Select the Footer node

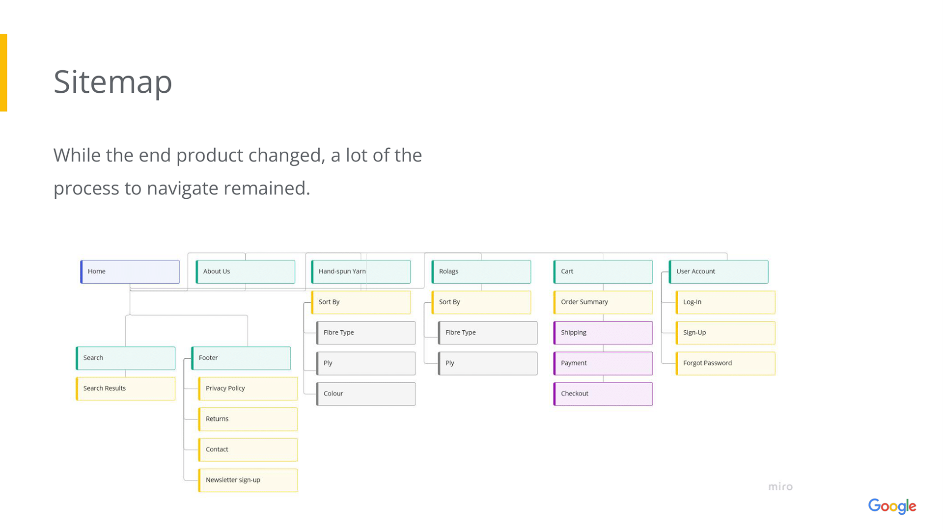tap(241, 358)
